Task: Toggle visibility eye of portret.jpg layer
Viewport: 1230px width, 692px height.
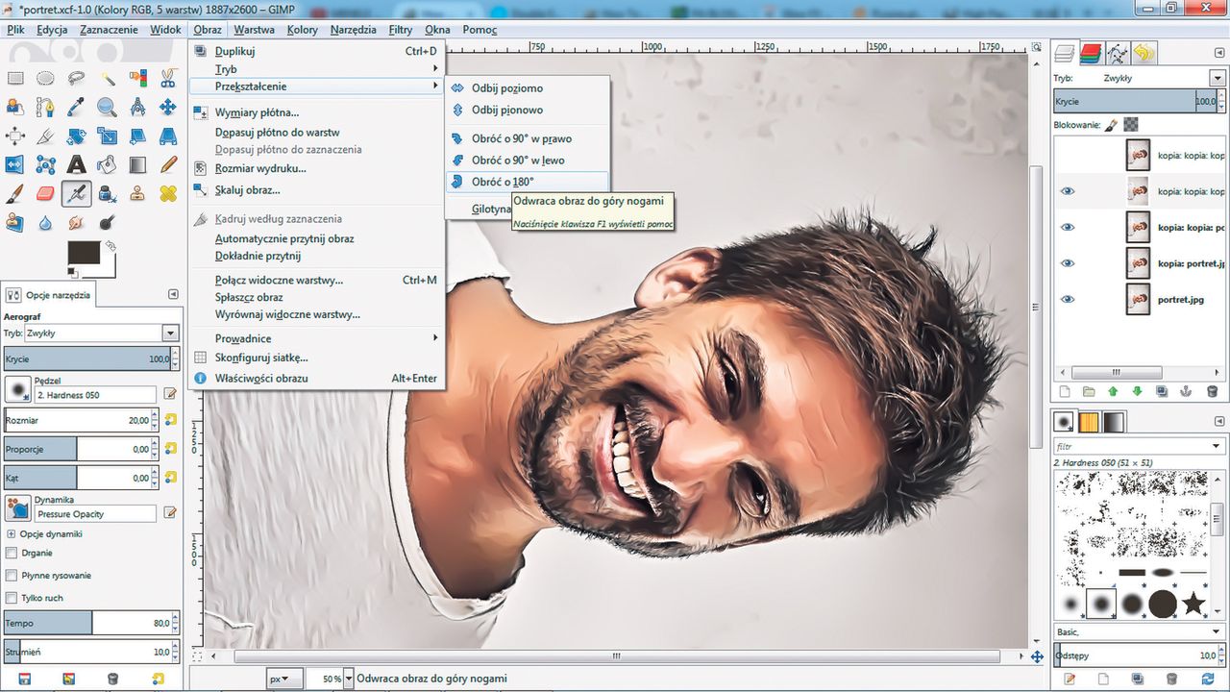Action: (x=1067, y=300)
